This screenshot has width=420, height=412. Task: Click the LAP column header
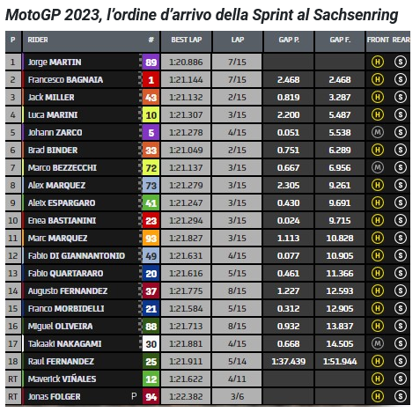click(x=237, y=40)
